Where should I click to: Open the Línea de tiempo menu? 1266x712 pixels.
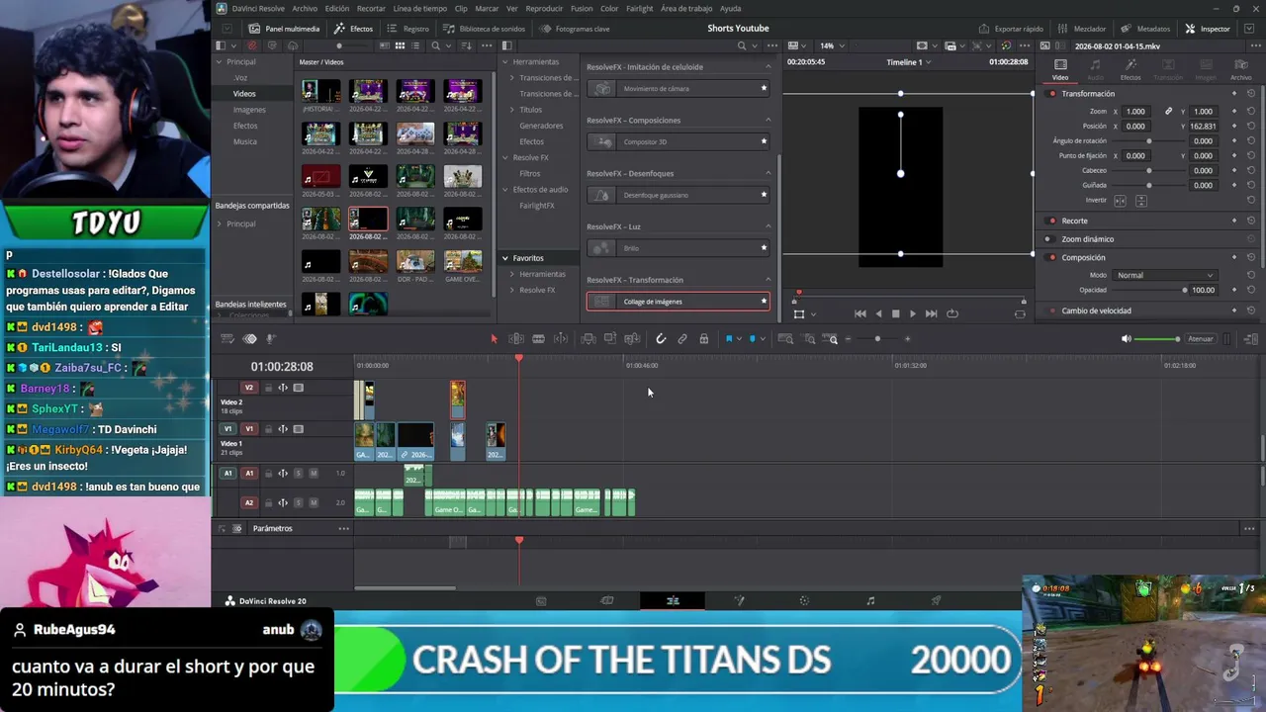click(x=420, y=9)
